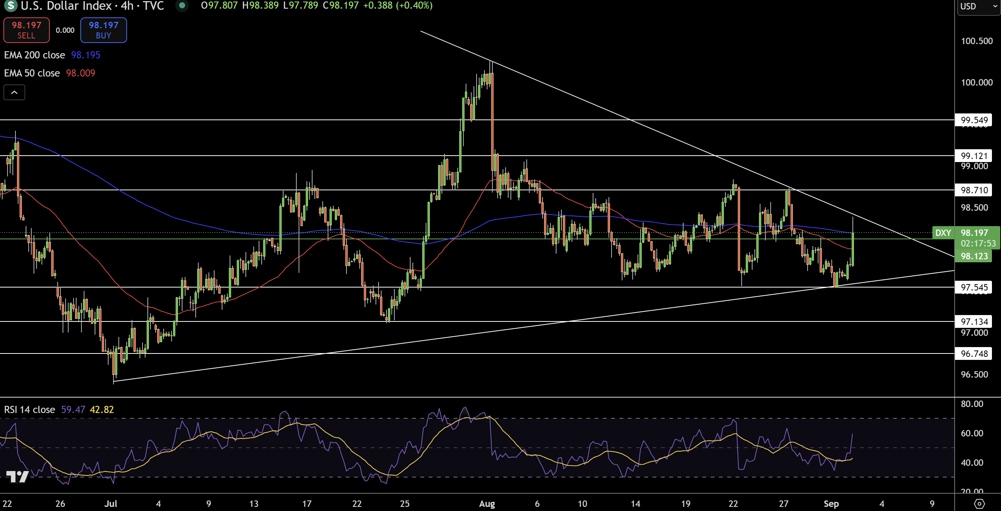Image resolution: width=1001 pixels, height=511 pixels.
Task: Open chart settings gear icon
Action: 979,503
